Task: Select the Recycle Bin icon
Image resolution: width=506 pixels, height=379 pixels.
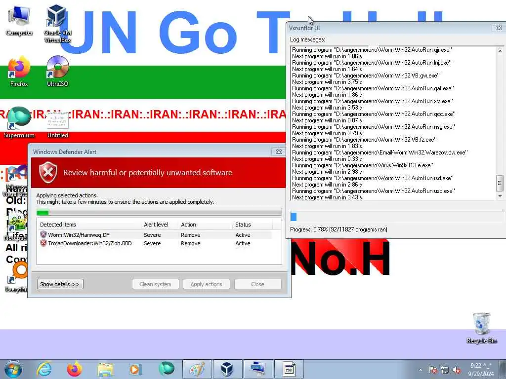Action: click(481, 328)
